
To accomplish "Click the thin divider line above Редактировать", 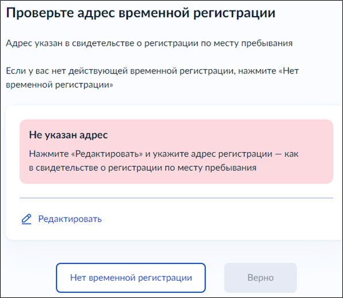I will coord(176,198).
